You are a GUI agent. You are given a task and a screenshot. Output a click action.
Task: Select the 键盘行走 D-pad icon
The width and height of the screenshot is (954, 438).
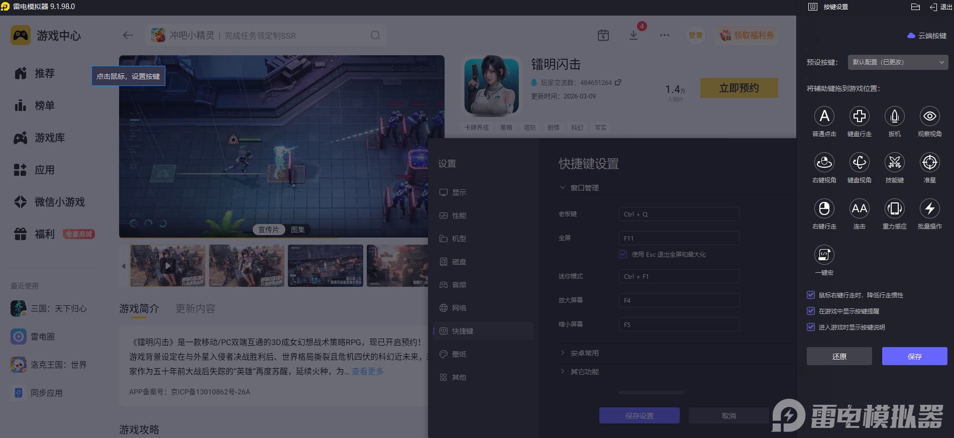click(860, 116)
